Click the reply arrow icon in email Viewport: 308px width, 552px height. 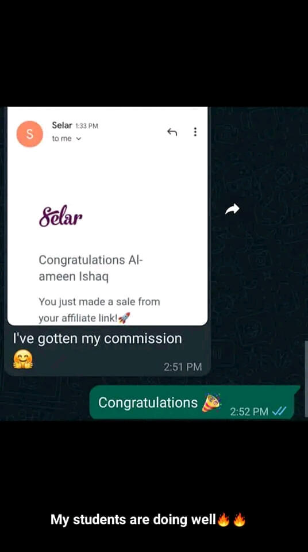172,132
